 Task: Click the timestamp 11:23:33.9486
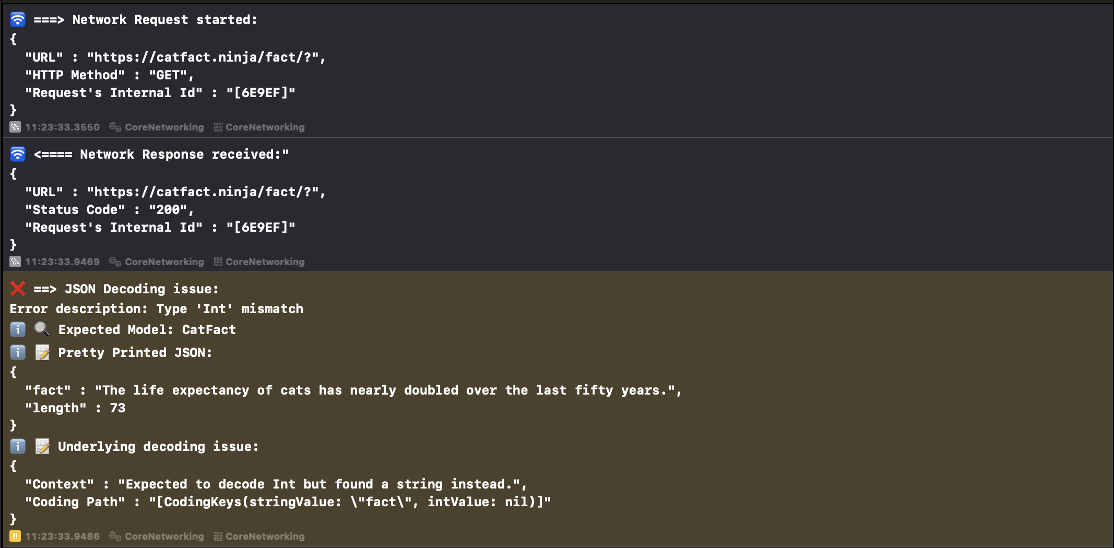(x=62, y=536)
